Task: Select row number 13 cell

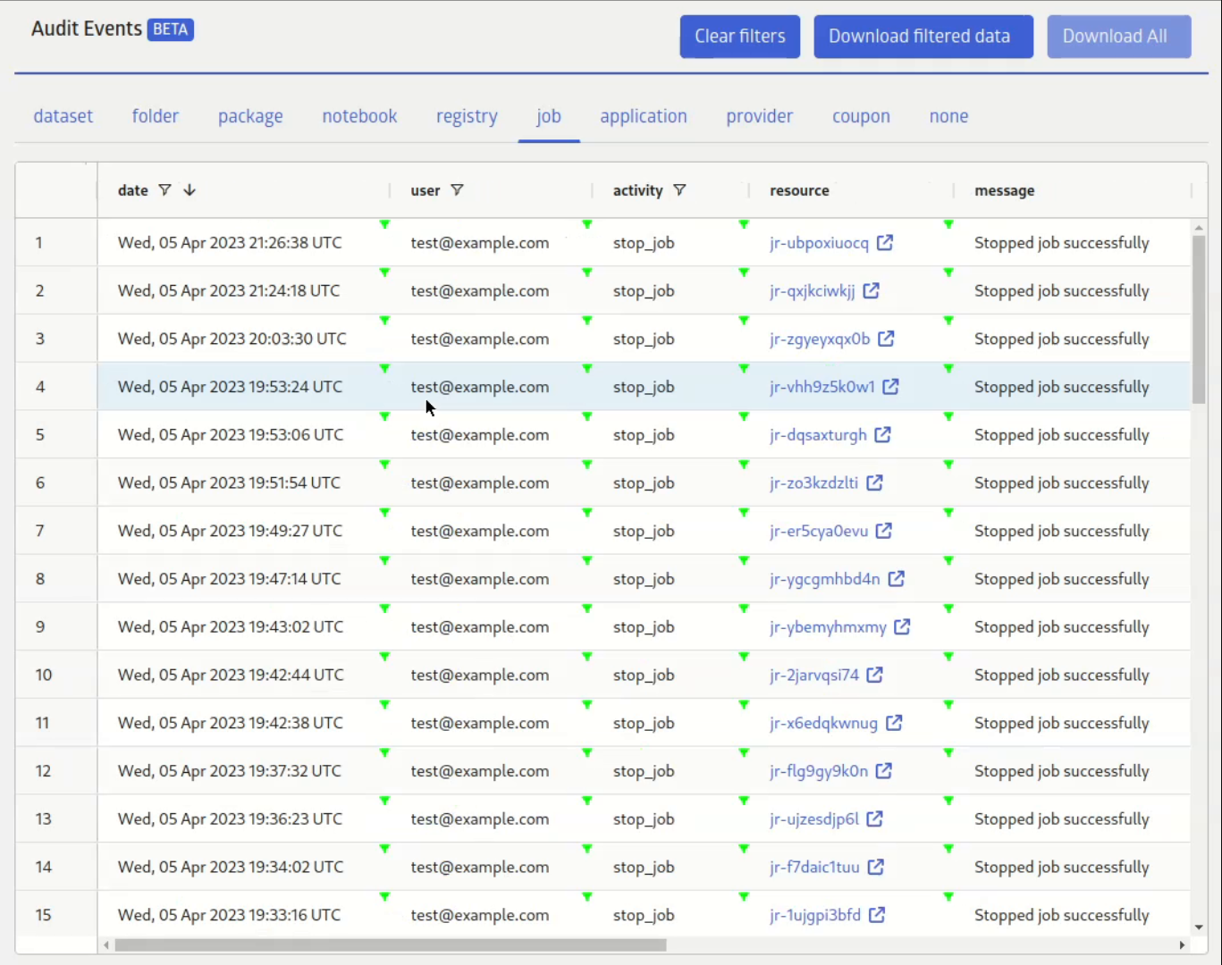Action: pyautogui.click(x=56, y=818)
